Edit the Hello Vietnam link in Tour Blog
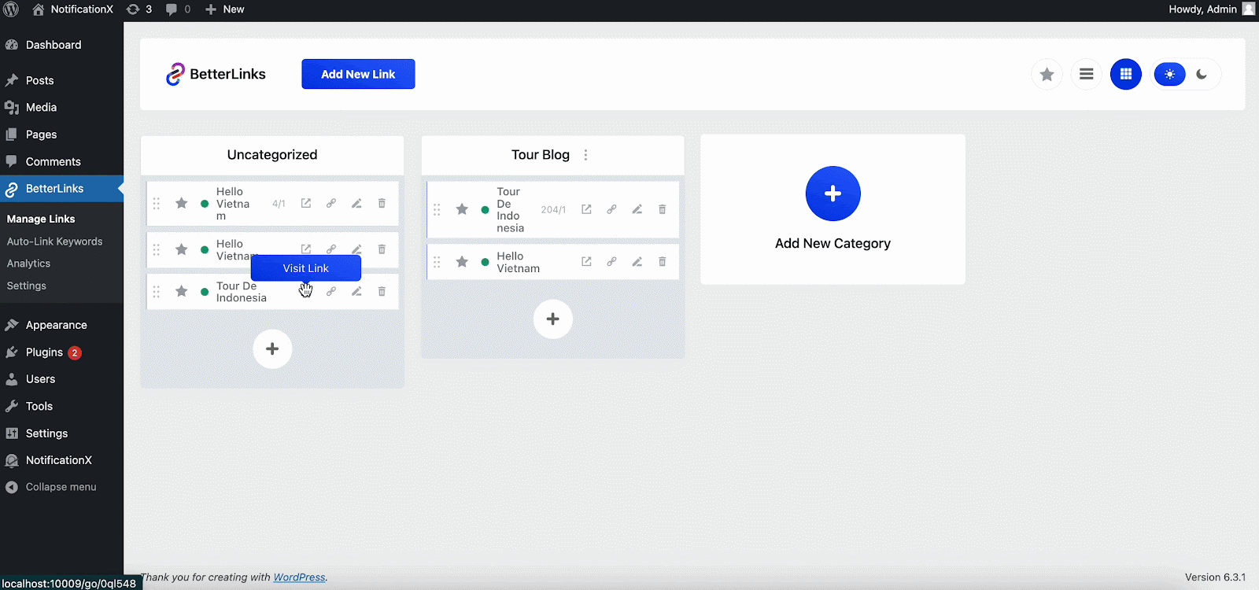This screenshot has width=1259, height=590. [637, 262]
